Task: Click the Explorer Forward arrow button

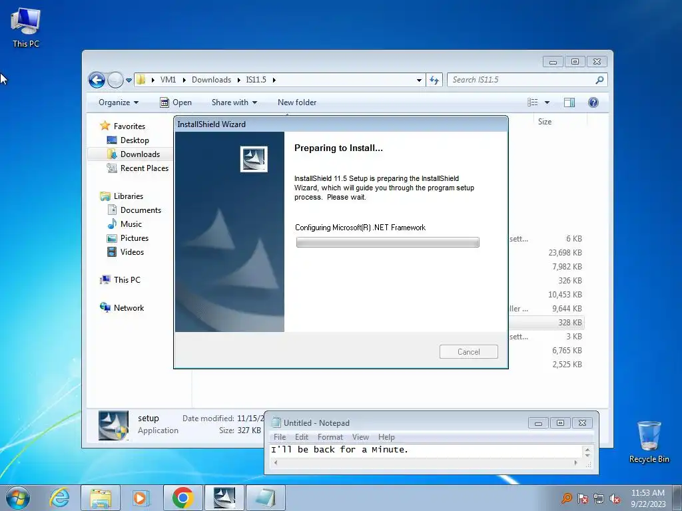Action: [115, 80]
